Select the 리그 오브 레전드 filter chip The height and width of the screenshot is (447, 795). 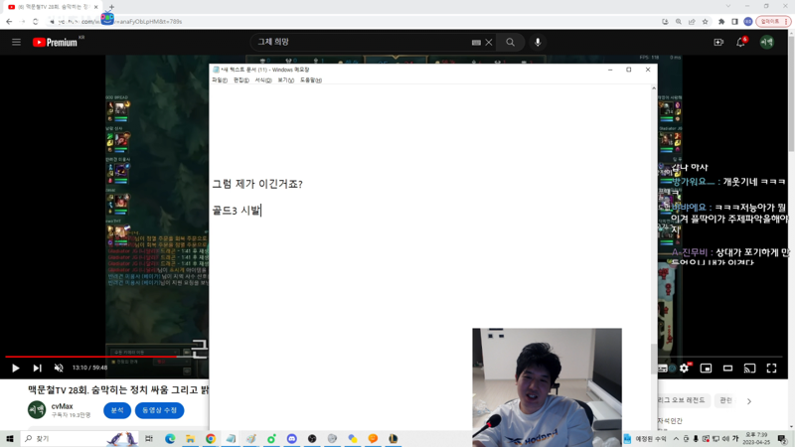click(x=682, y=400)
